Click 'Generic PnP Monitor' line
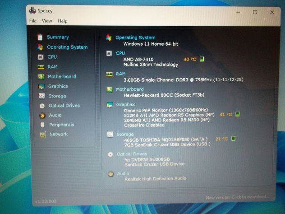Image resolution: width=285 pixels, height=214 pixels. click(x=166, y=110)
